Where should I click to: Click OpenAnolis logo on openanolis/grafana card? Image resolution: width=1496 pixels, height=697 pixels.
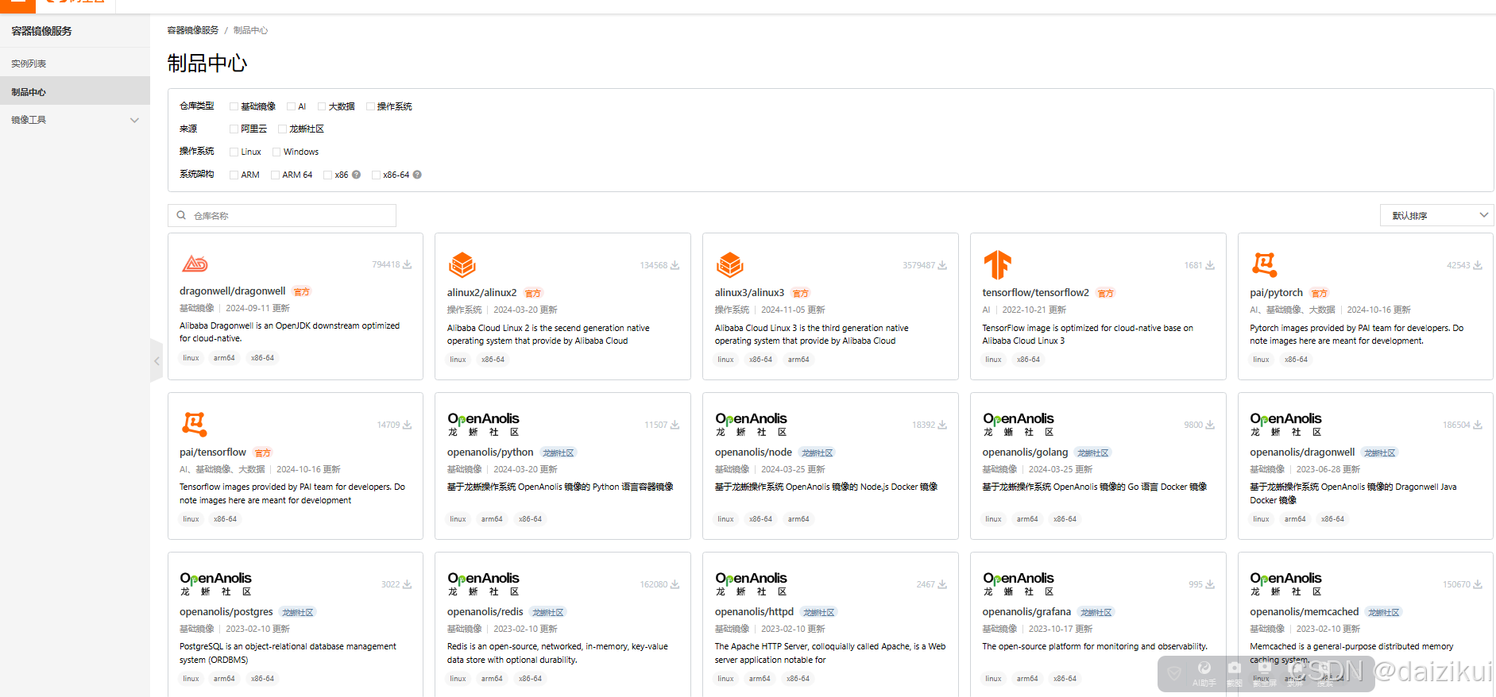1019,583
